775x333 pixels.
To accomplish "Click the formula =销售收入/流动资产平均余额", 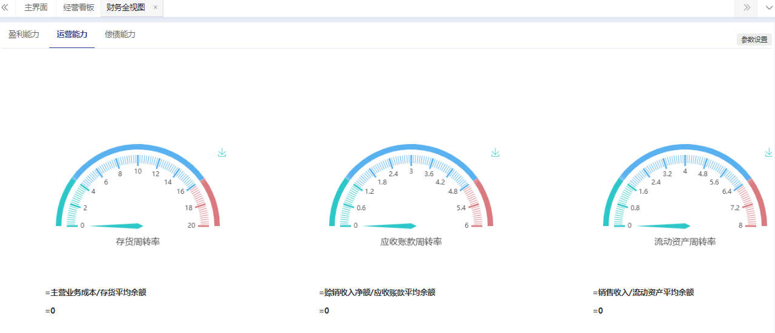I will pyautogui.click(x=644, y=292).
